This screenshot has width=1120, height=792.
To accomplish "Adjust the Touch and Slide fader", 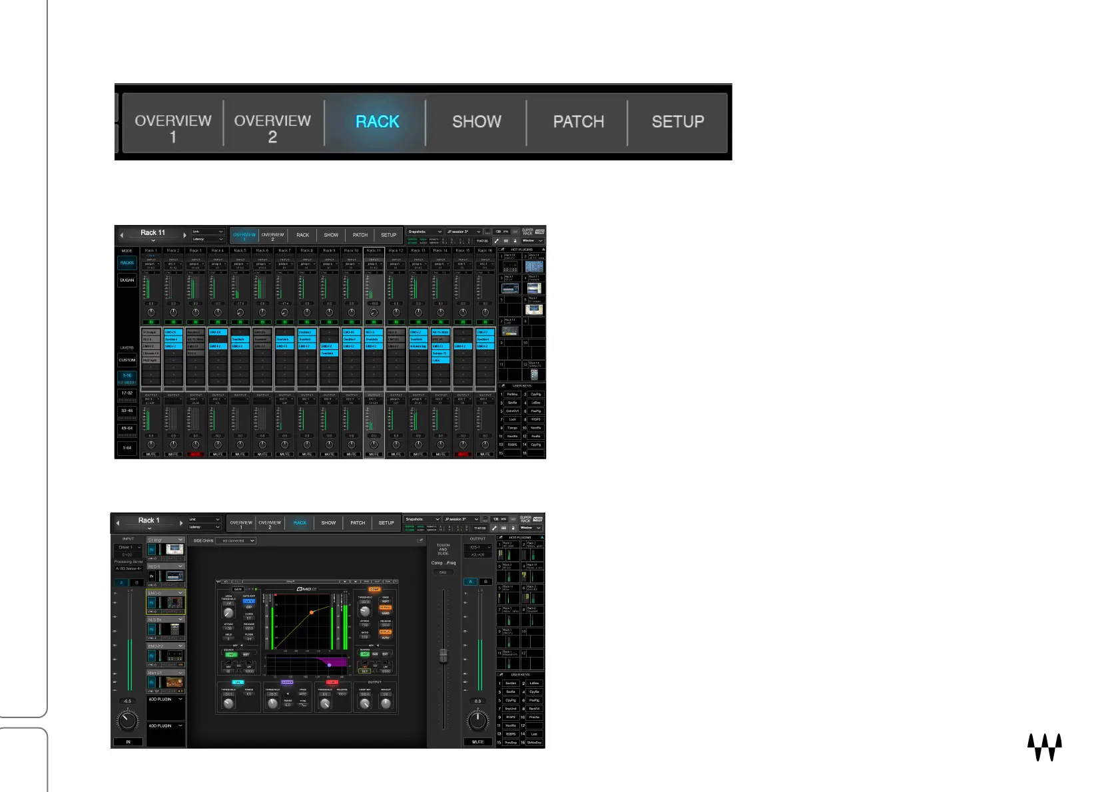I will point(443,656).
